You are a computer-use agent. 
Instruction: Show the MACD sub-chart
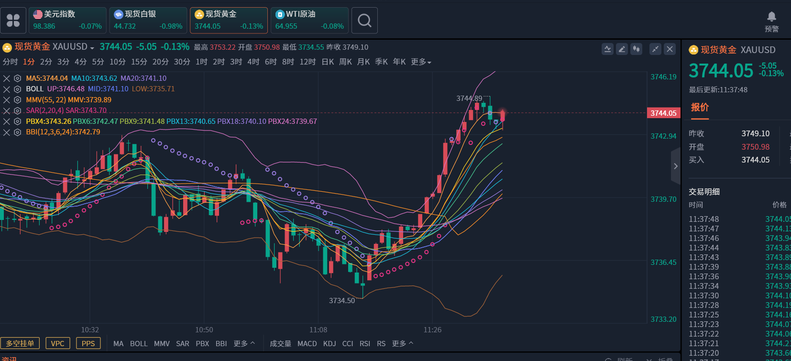(307, 344)
